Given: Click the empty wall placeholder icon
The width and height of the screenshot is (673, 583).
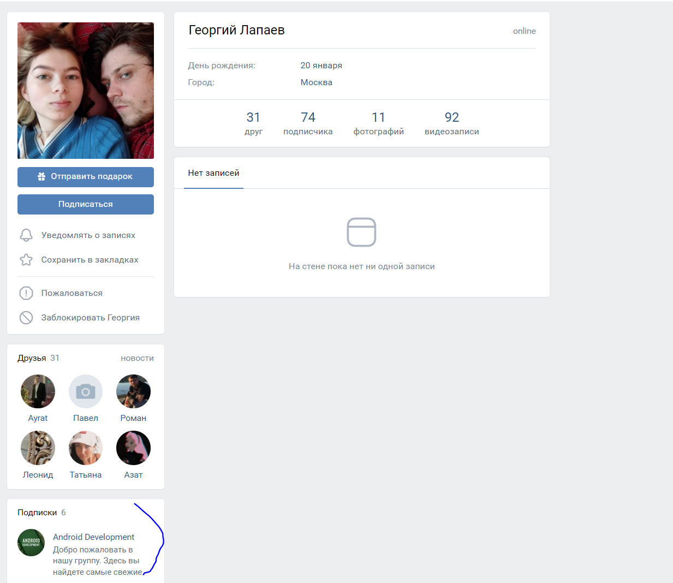Looking at the screenshot, I should tap(361, 232).
